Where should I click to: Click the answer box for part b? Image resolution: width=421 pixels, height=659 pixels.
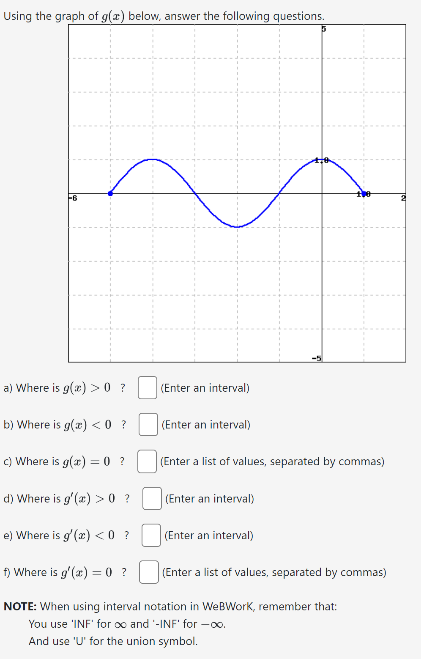point(149,425)
